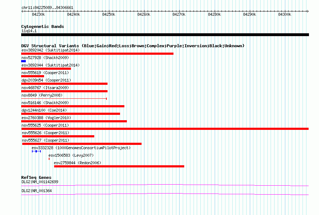This screenshot has height=215, width=319.
Task: Open esv2759844 (Redon2006) label
Action: [77, 163]
